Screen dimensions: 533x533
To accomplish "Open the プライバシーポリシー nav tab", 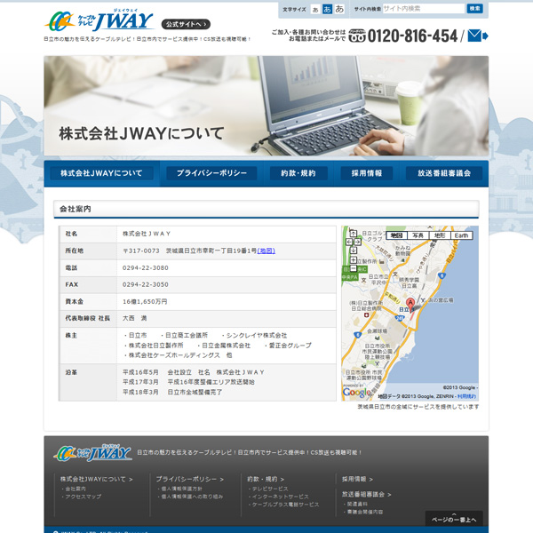I will point(211,173).
